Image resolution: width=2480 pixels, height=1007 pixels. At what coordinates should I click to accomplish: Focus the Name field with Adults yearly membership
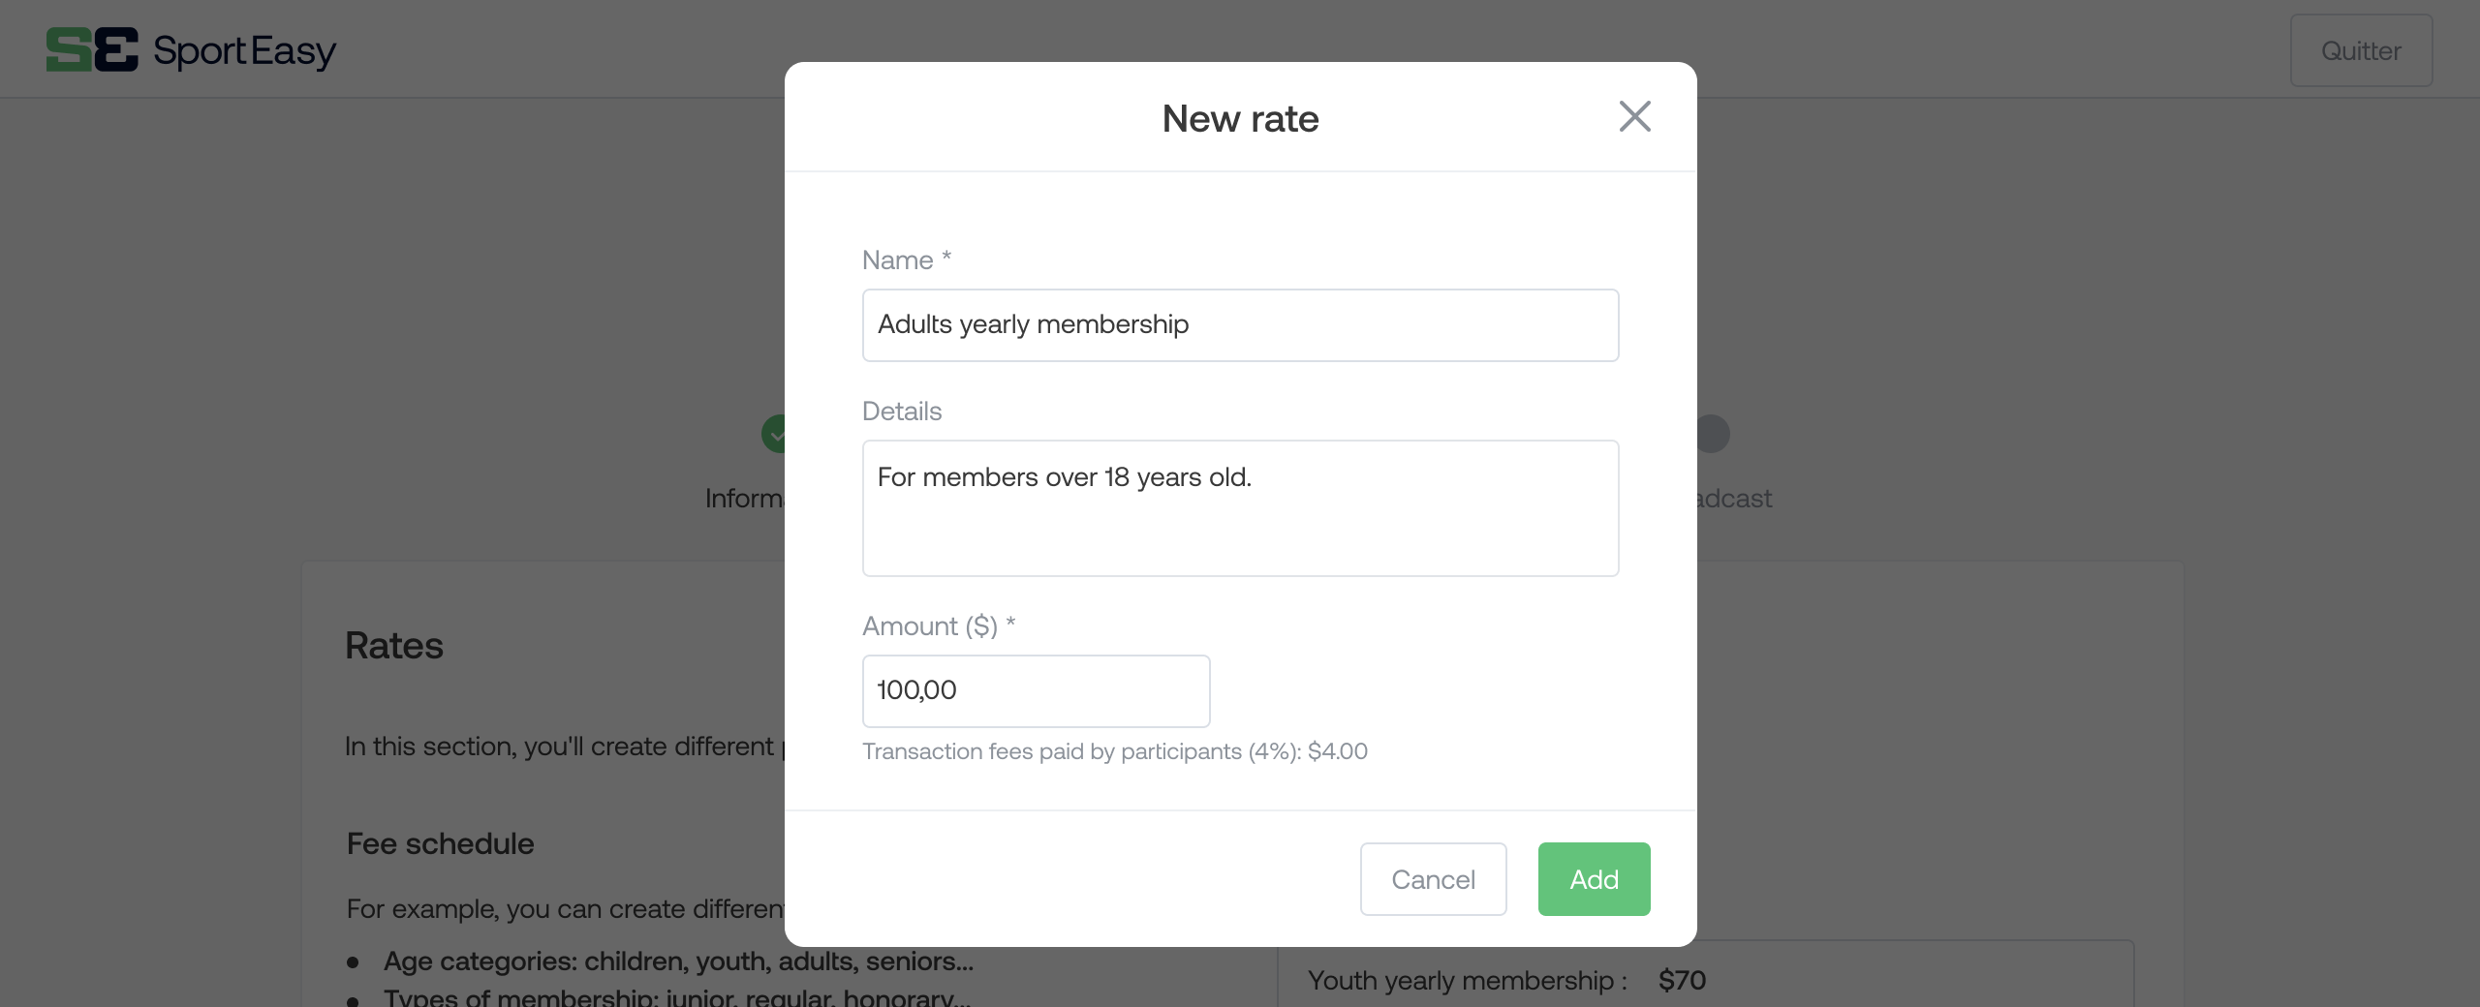1240,325
